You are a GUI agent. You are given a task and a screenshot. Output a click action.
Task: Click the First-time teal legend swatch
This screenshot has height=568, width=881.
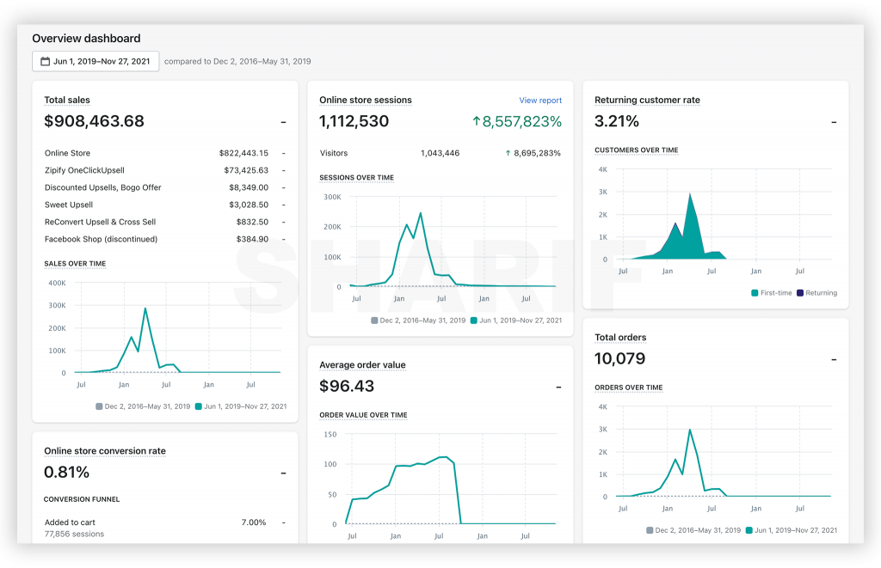[755, 293]
